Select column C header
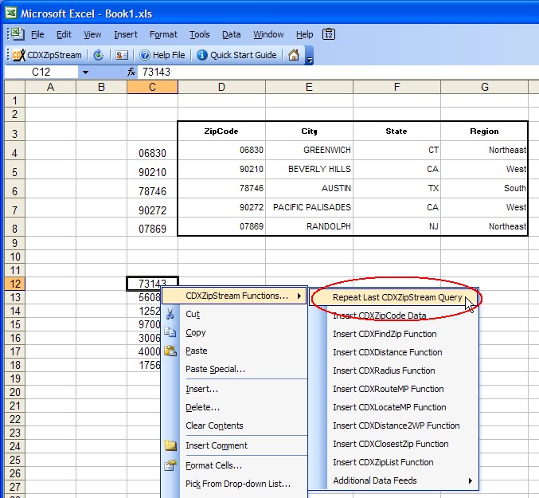Image resolution: width=539 pixels, height=498 pixels. [x=152, y=87]
